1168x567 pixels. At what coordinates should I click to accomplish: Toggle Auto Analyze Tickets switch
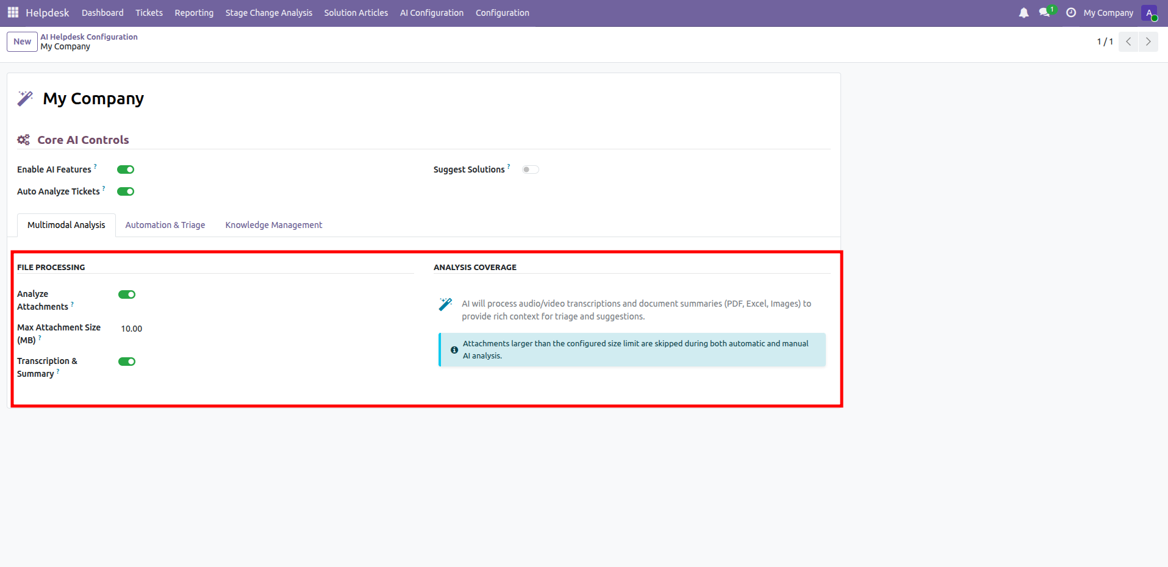click(126, 191)
